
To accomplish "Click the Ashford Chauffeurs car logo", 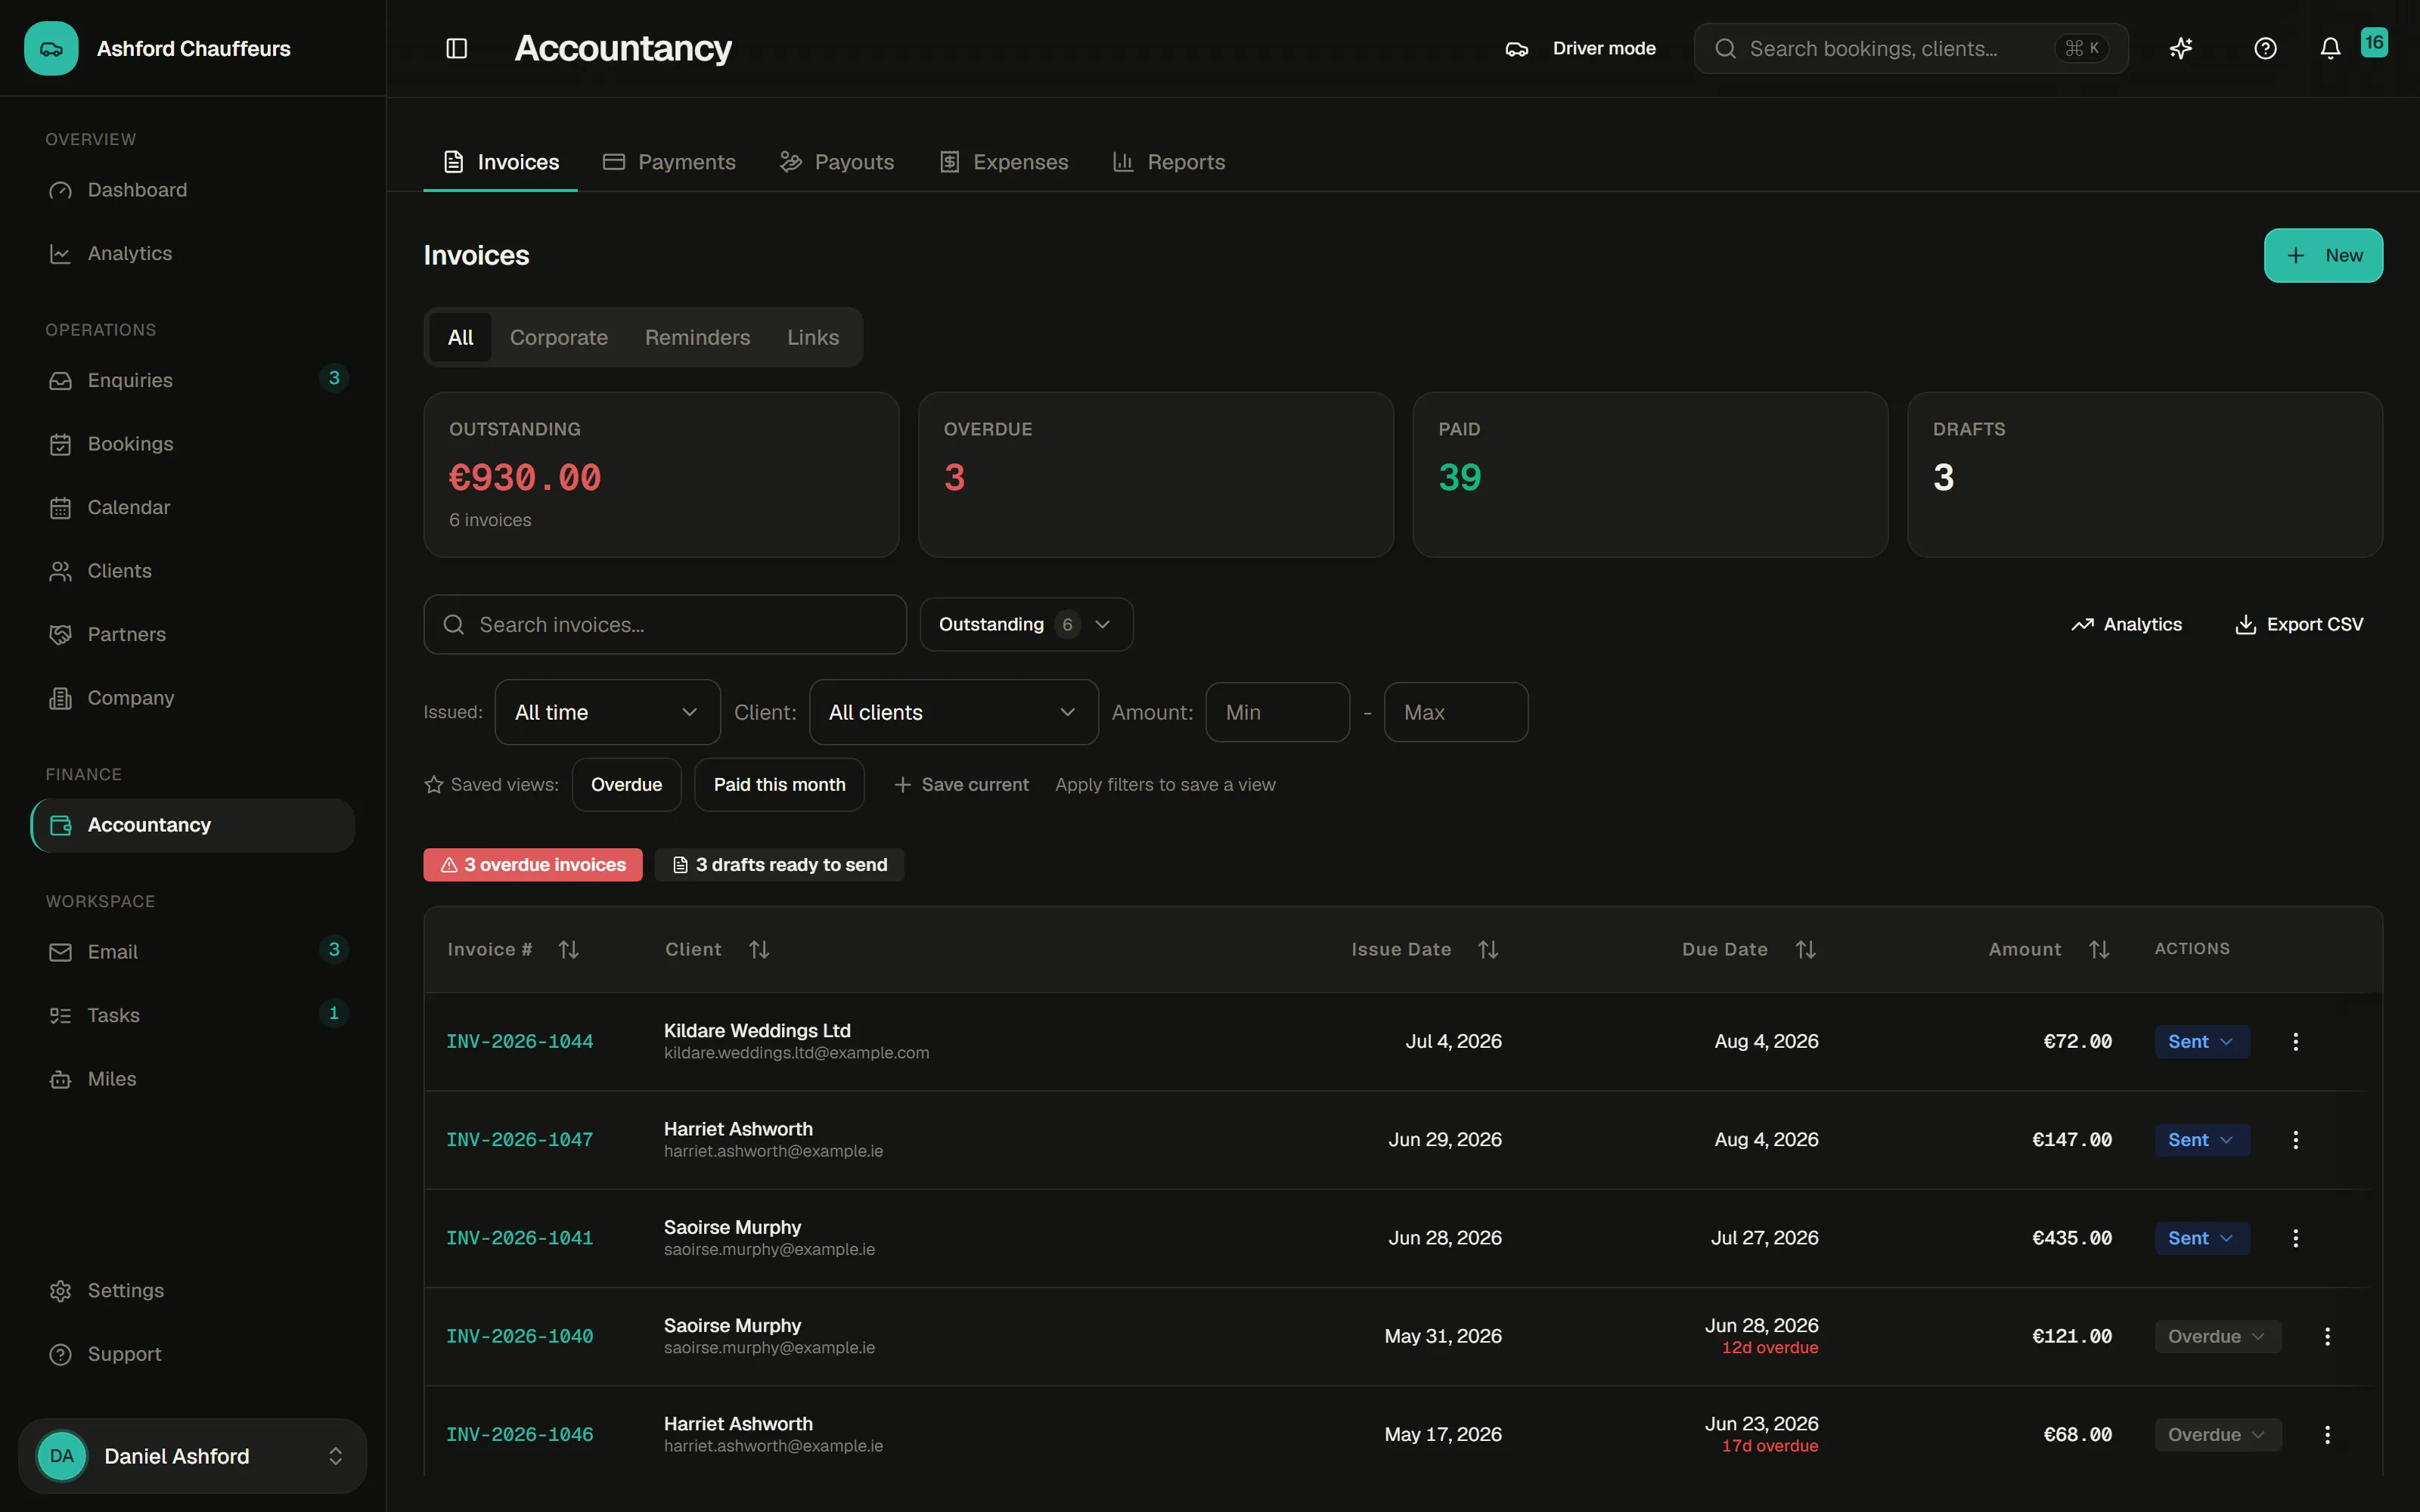I will [x=51, y=48].
